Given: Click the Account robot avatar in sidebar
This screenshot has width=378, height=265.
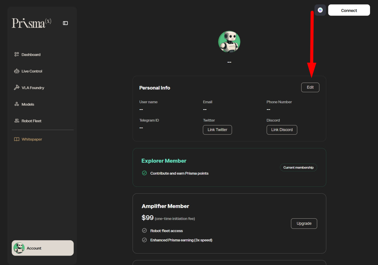Looking at the screenshot, I should (19, 248).
